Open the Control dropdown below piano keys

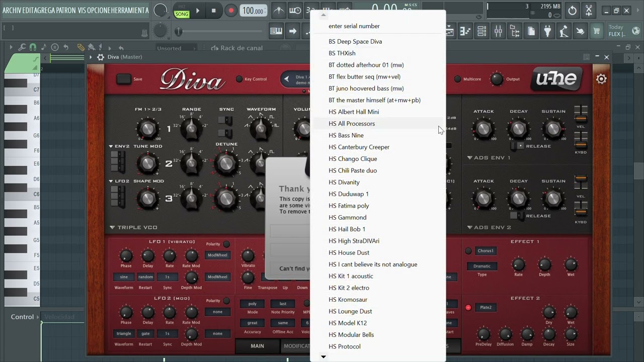[x=25, y=317]
